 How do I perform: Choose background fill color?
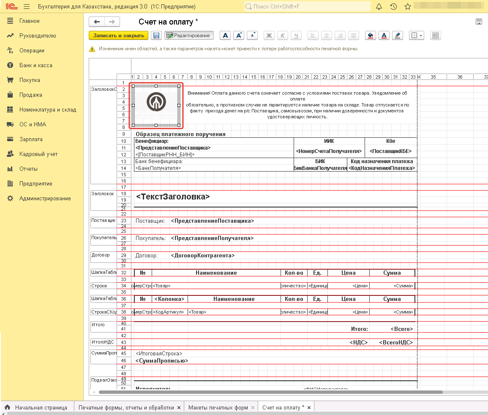click(371, 35)
